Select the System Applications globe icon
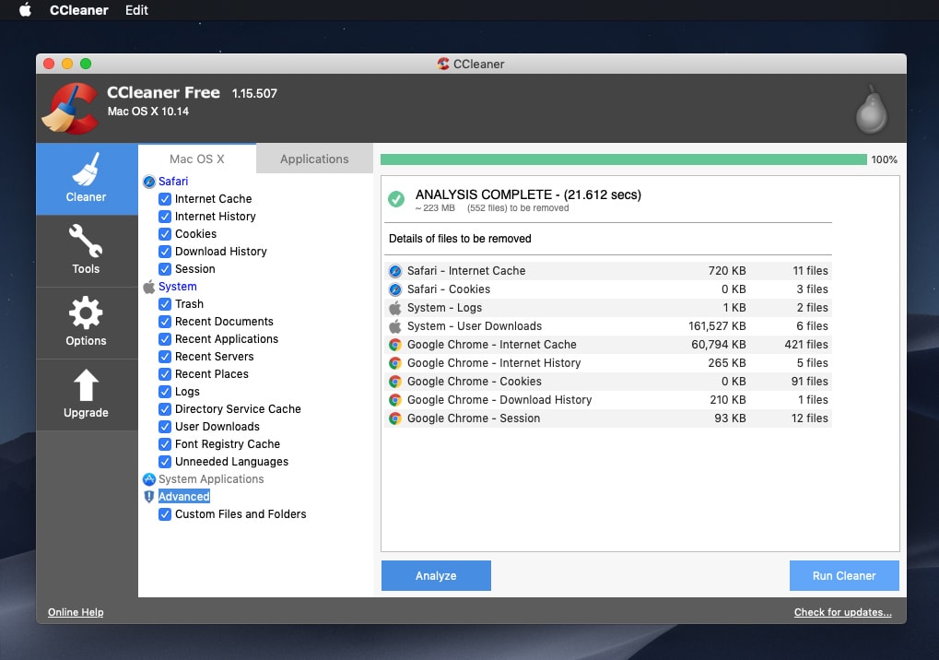The image size is (939, 660). 148,478
